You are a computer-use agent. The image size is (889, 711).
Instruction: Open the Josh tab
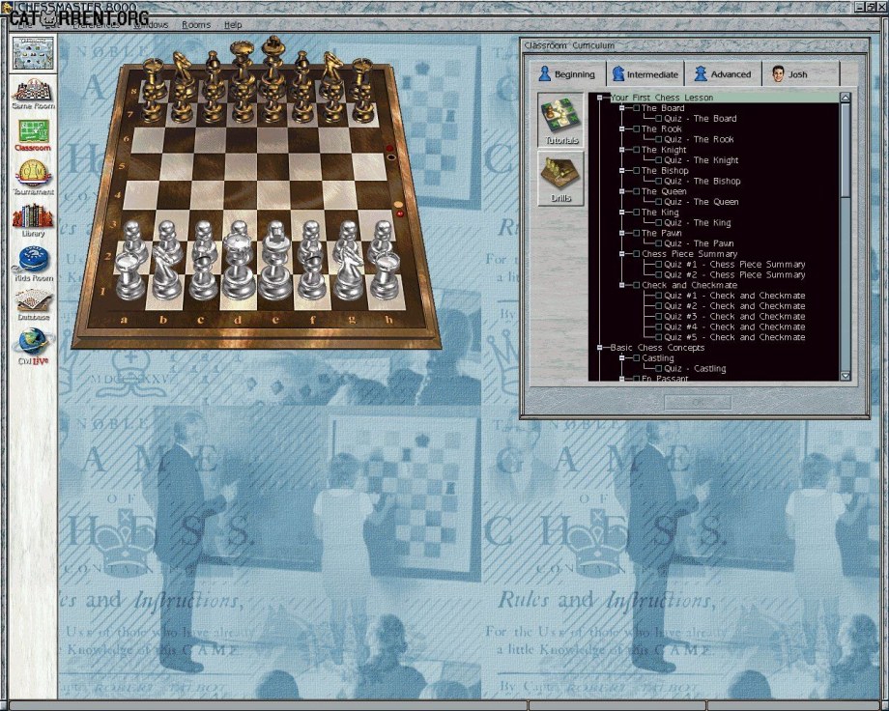point(800,73)
